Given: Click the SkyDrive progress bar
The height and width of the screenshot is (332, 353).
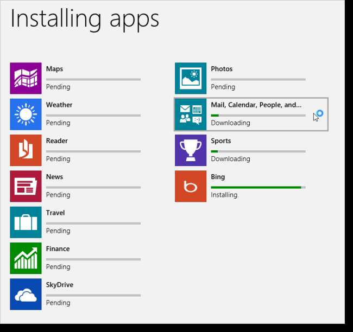Looking at the screenshot, I should (93, 295).
